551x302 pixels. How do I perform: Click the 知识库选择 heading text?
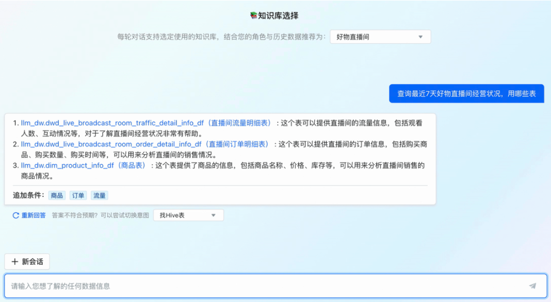278,15
